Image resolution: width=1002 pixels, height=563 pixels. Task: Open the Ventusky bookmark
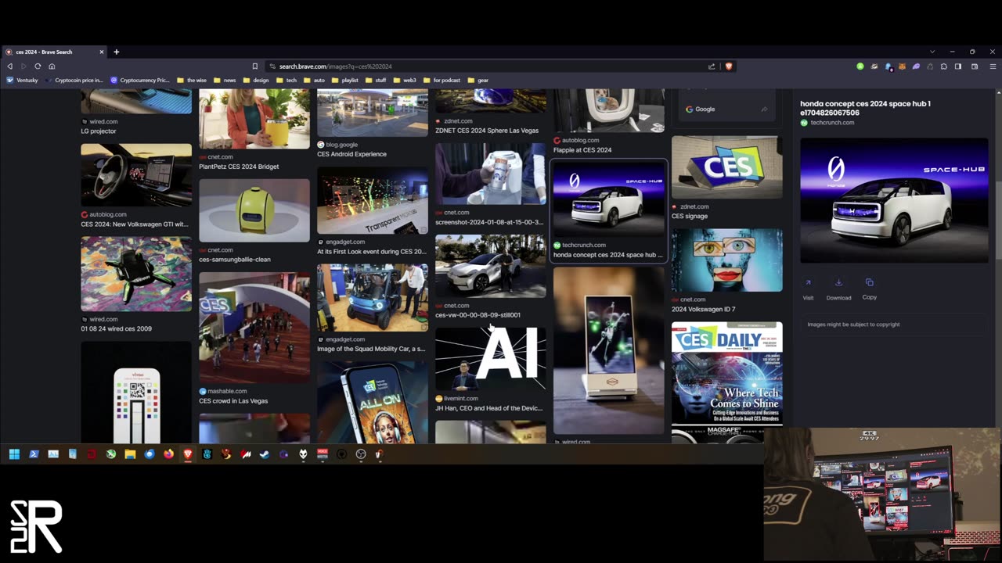point(22,80)
